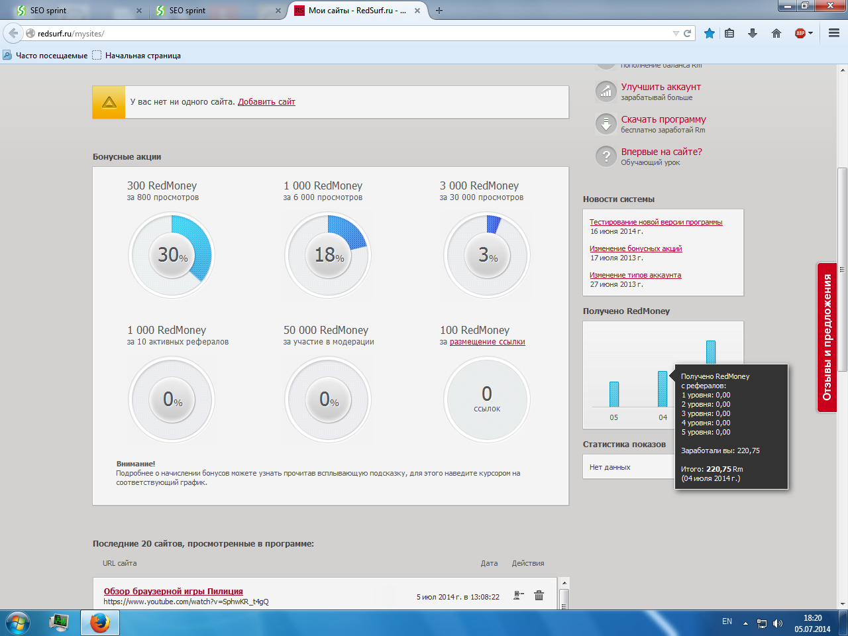Click the chart bar above 04
Image resolution: width=848 pixels, height=636 pixels.
[x=662, y=389]
